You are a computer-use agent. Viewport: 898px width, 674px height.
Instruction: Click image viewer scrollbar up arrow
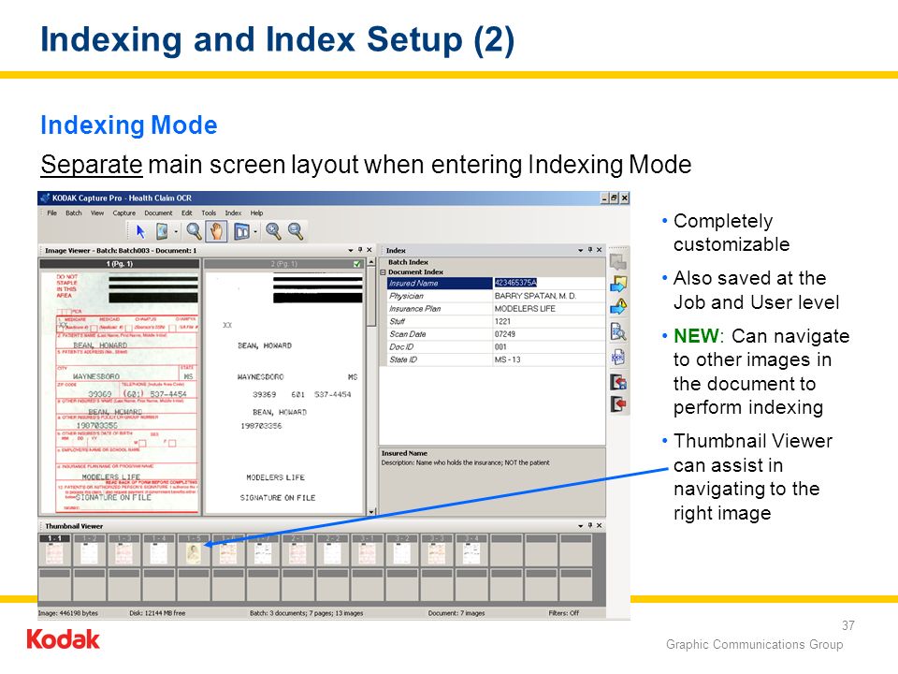[x=371, y=262]
